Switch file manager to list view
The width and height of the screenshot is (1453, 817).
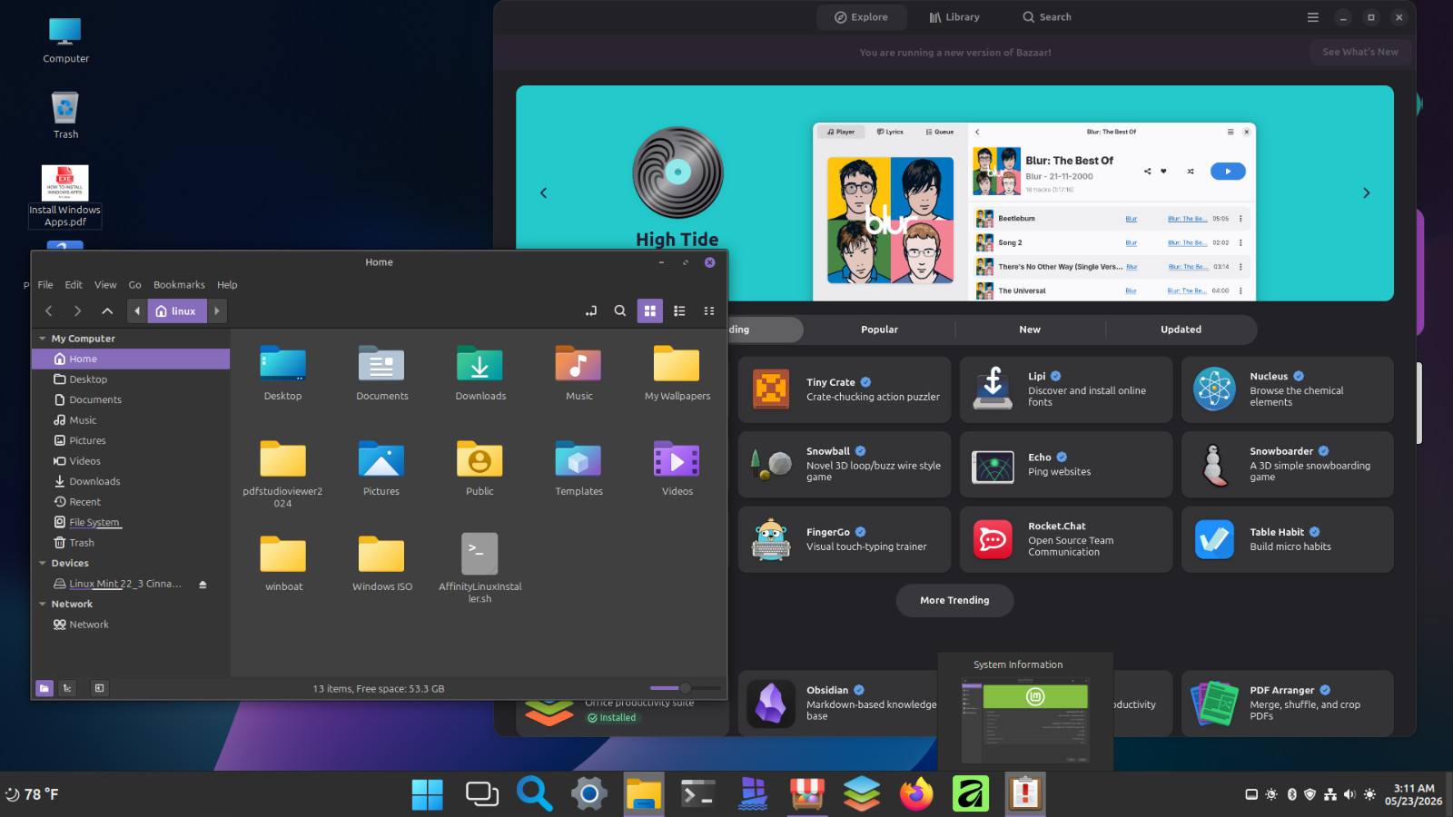coord(679,310)
